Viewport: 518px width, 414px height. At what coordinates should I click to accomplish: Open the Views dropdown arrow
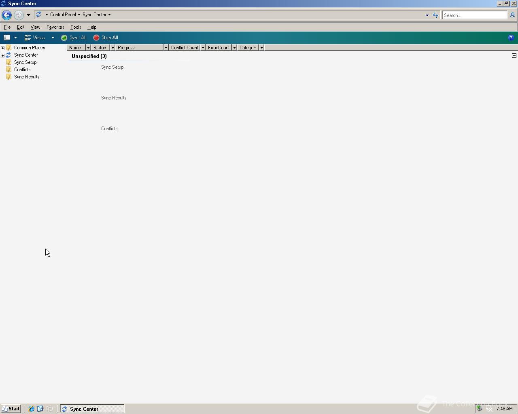pyautogui.click(x=53, y=38)
